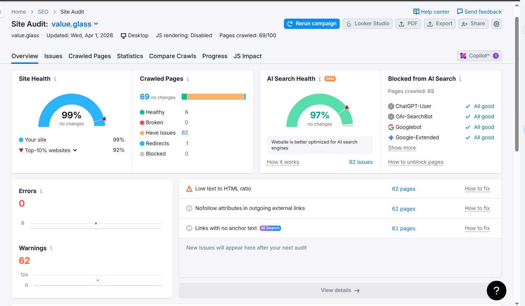Click the beta badge next to AI Search Health
The image size is (525, 306).
coord(330,79)
